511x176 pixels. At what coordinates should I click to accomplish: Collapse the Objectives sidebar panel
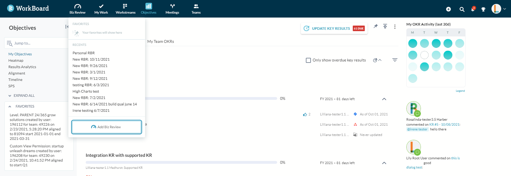coord(67,27)
